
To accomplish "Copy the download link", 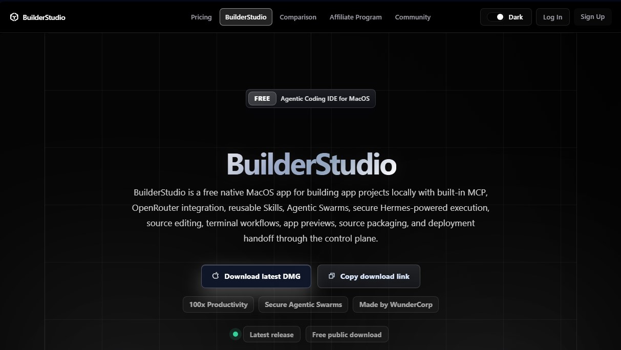I will point(369,276).
